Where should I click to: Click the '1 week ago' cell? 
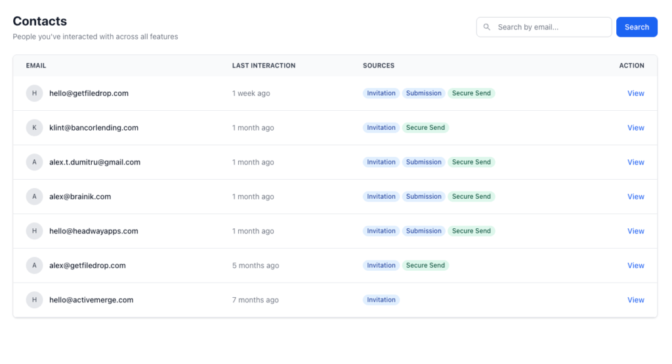point(251,93)
